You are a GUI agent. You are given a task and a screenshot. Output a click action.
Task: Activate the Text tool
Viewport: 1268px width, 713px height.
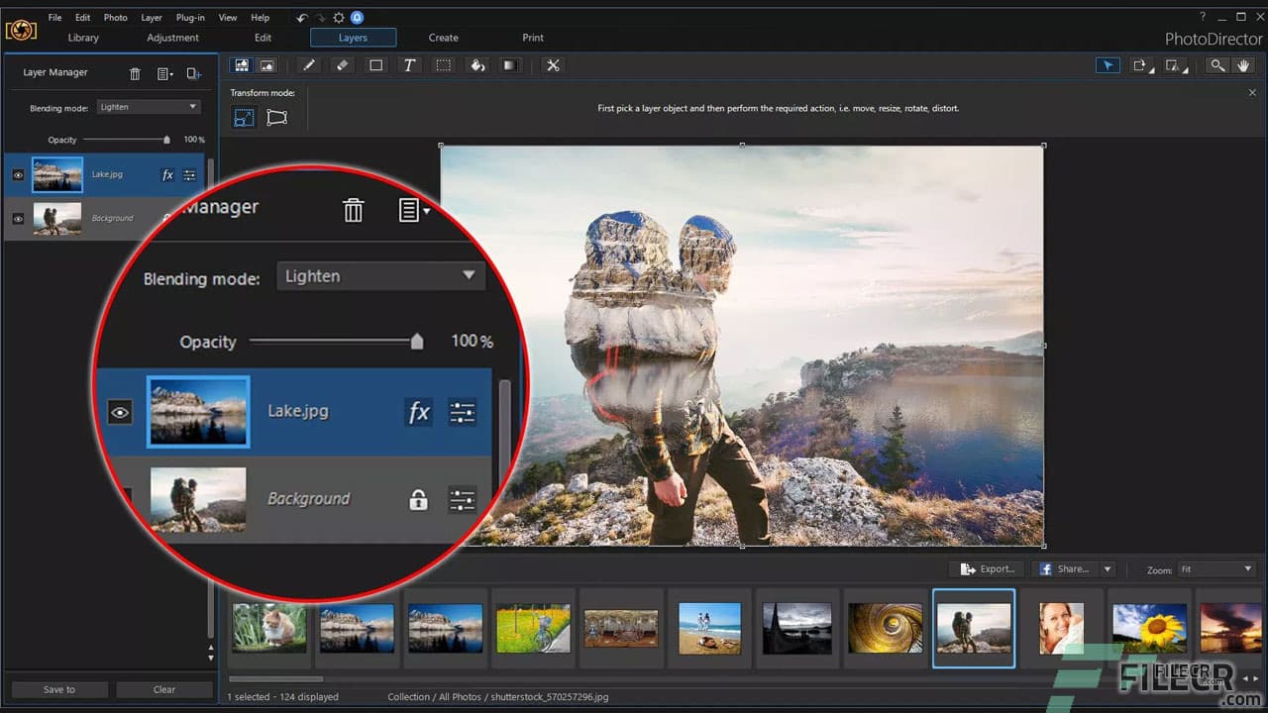[x=409, y=65]
